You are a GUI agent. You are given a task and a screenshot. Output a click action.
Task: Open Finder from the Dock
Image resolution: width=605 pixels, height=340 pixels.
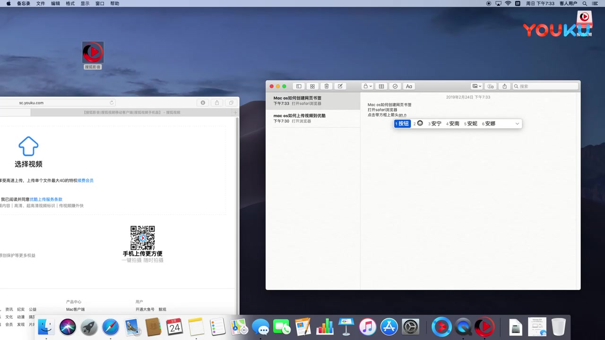click(x=46, y=327)
